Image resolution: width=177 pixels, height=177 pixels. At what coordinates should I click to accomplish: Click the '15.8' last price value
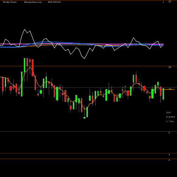pos(169,113)
